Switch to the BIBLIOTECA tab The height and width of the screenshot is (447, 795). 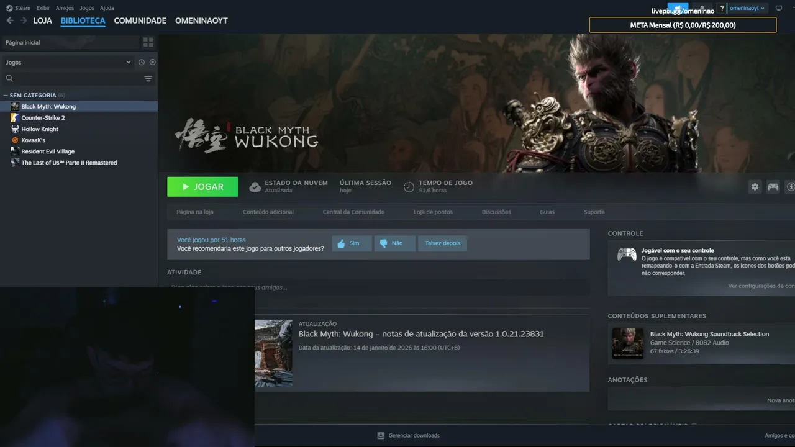pyautogui.click(x=83, y=20)
